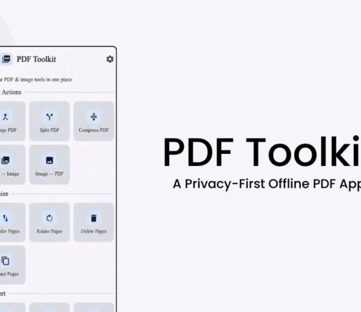
Task: Open the Split PDF label
Action: pos(49,130)
